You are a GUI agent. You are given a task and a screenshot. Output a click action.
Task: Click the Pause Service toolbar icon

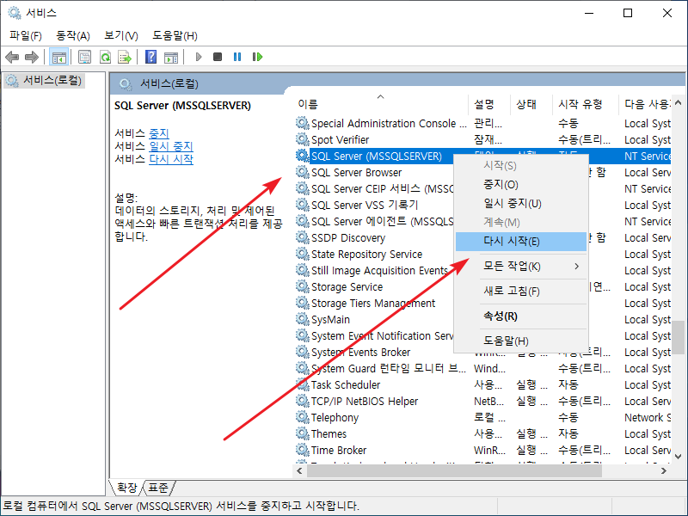[237, 57]
